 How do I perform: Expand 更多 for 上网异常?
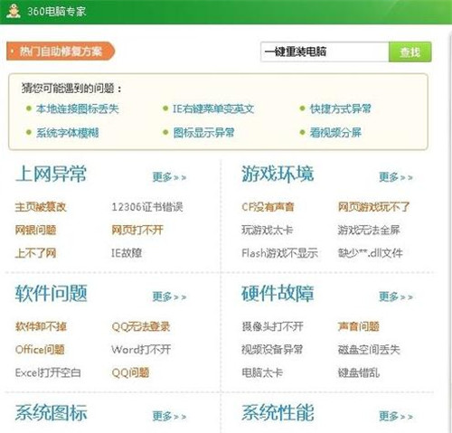pos(169,177)
